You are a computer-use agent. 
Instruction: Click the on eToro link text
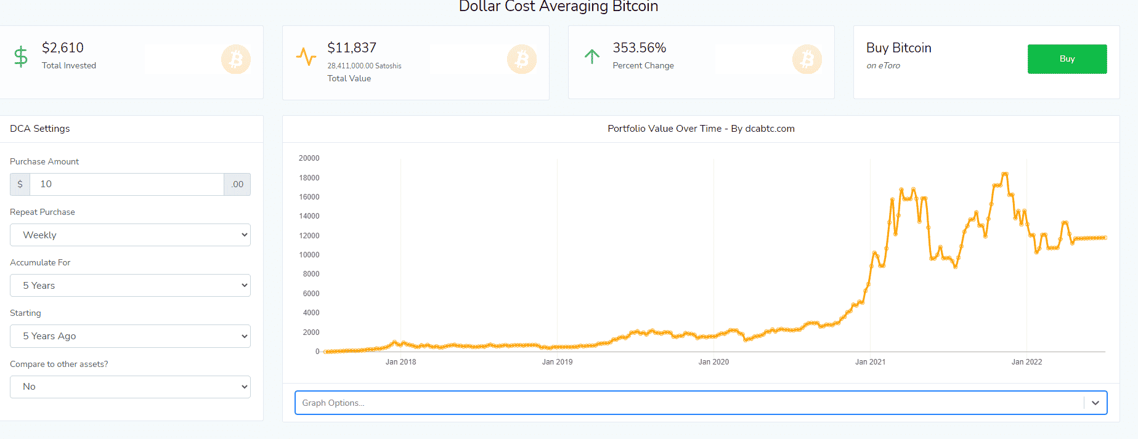tap(883, 66)
